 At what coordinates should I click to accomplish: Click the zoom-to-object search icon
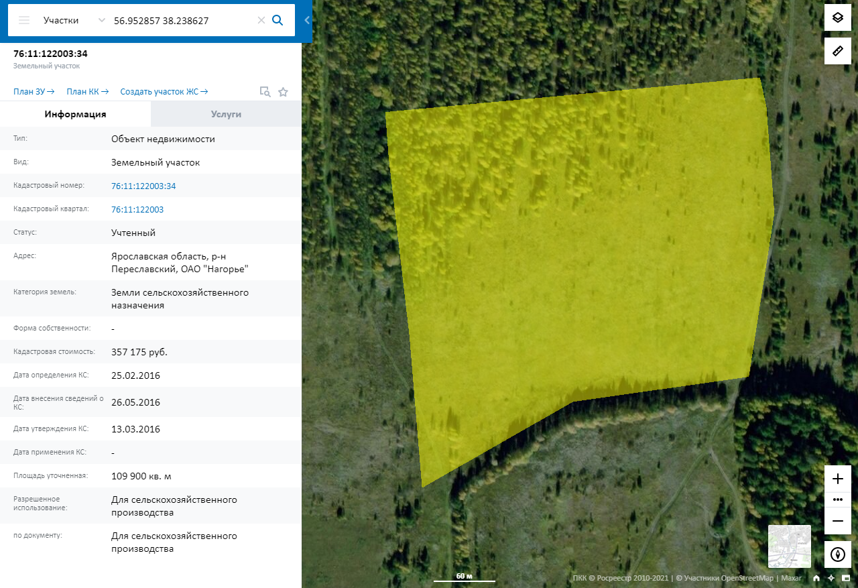265,92
